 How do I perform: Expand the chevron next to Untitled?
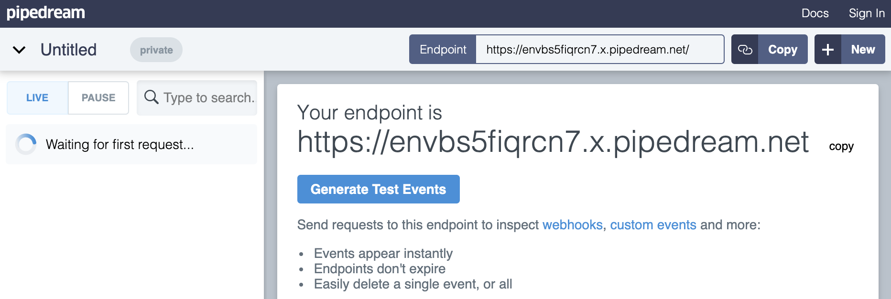tap(19, 50)
